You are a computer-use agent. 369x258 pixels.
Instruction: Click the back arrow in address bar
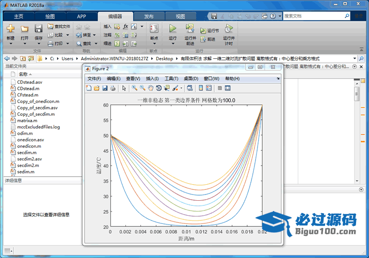(7, 58)
